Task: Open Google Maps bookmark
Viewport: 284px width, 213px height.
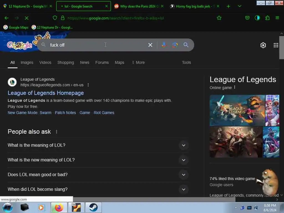Action: coord(16,27)
